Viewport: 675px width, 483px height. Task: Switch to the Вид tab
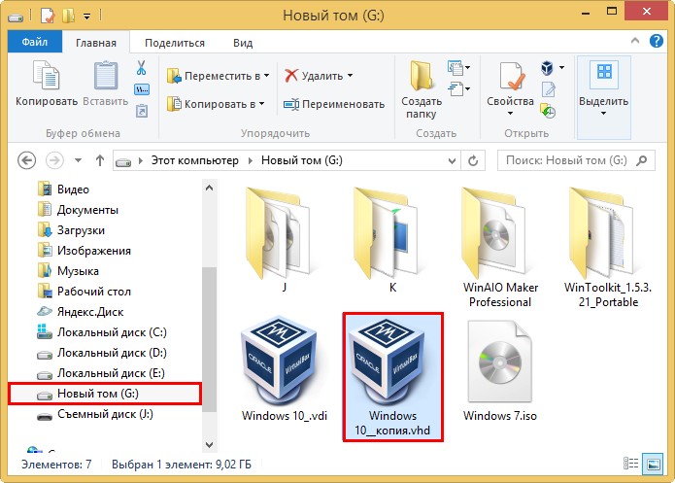[243, 43]
